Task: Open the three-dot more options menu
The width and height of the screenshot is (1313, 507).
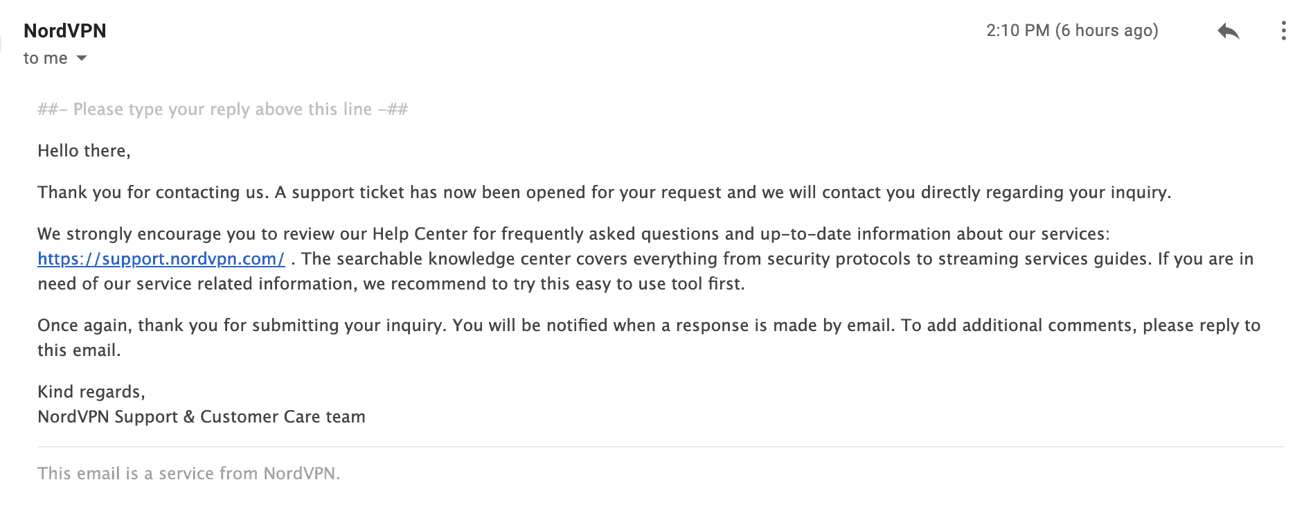Action: pos(1283,30)
